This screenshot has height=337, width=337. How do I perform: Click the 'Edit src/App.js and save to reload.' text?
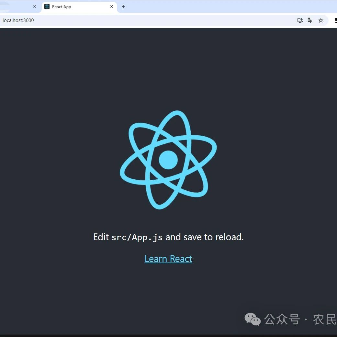(x=168, y=237)
